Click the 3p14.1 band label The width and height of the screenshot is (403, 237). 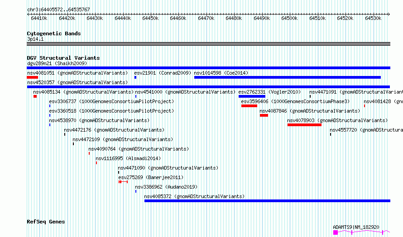coord(35,39)
